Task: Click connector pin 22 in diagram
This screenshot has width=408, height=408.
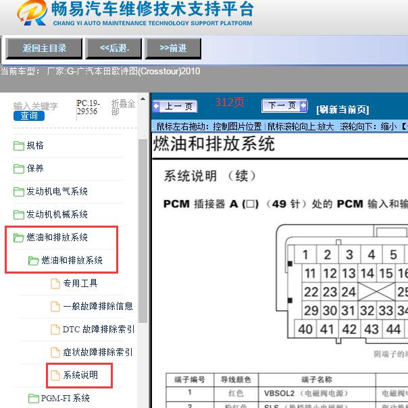Action: (311, 292)
